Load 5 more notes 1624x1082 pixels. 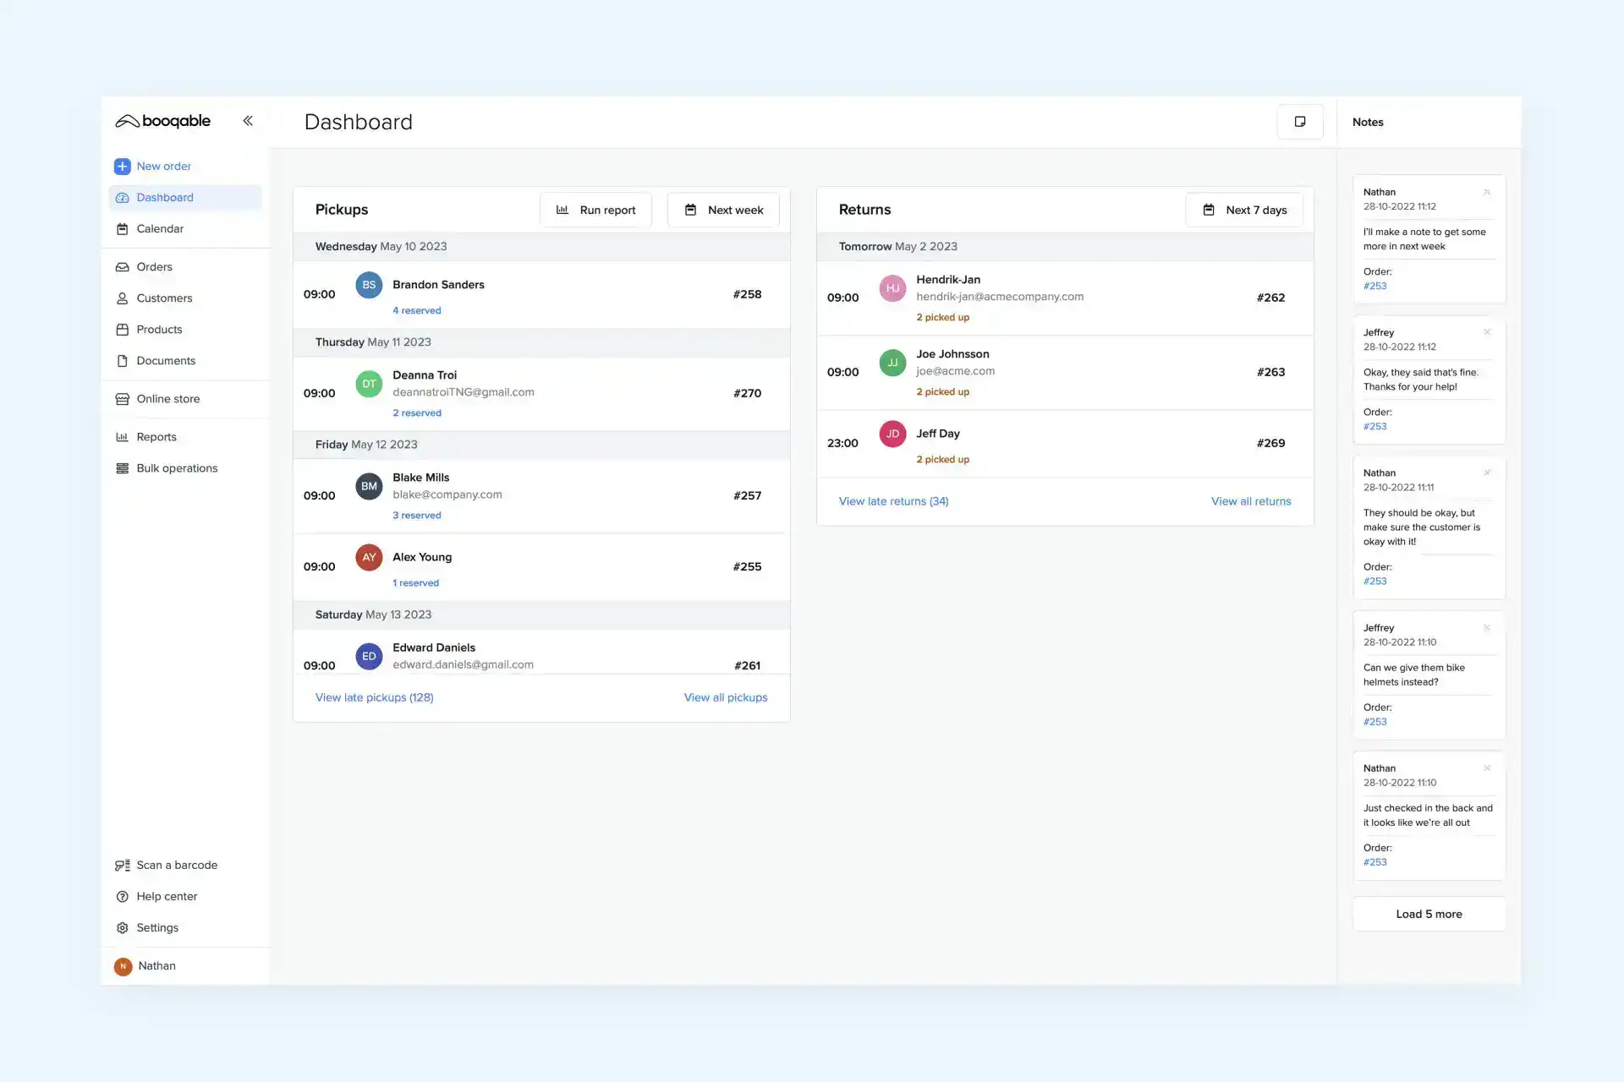click(1428, 914)
